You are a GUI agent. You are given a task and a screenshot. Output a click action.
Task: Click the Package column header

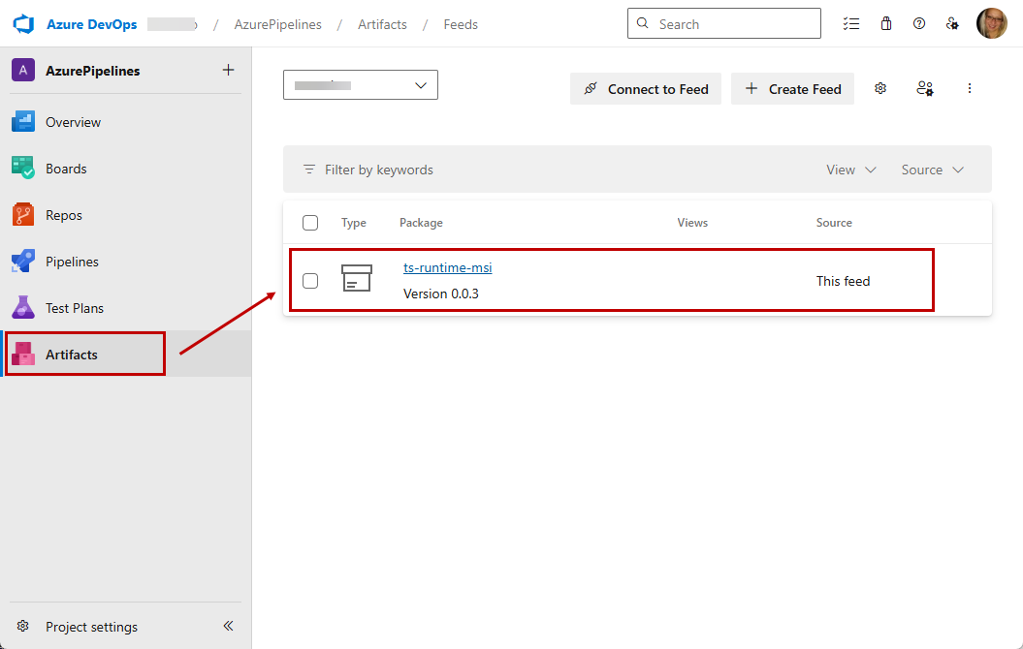tap(421, 222)
